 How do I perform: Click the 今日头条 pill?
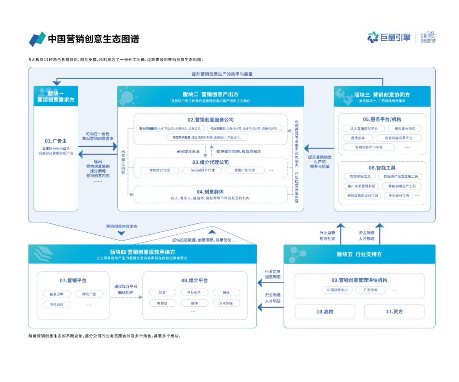click(194, 292)
